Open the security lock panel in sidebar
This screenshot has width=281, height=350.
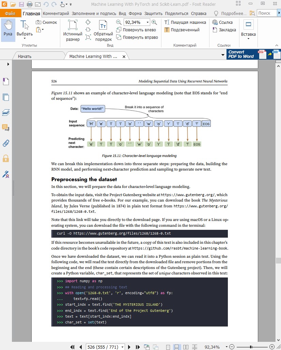[6, 158]
